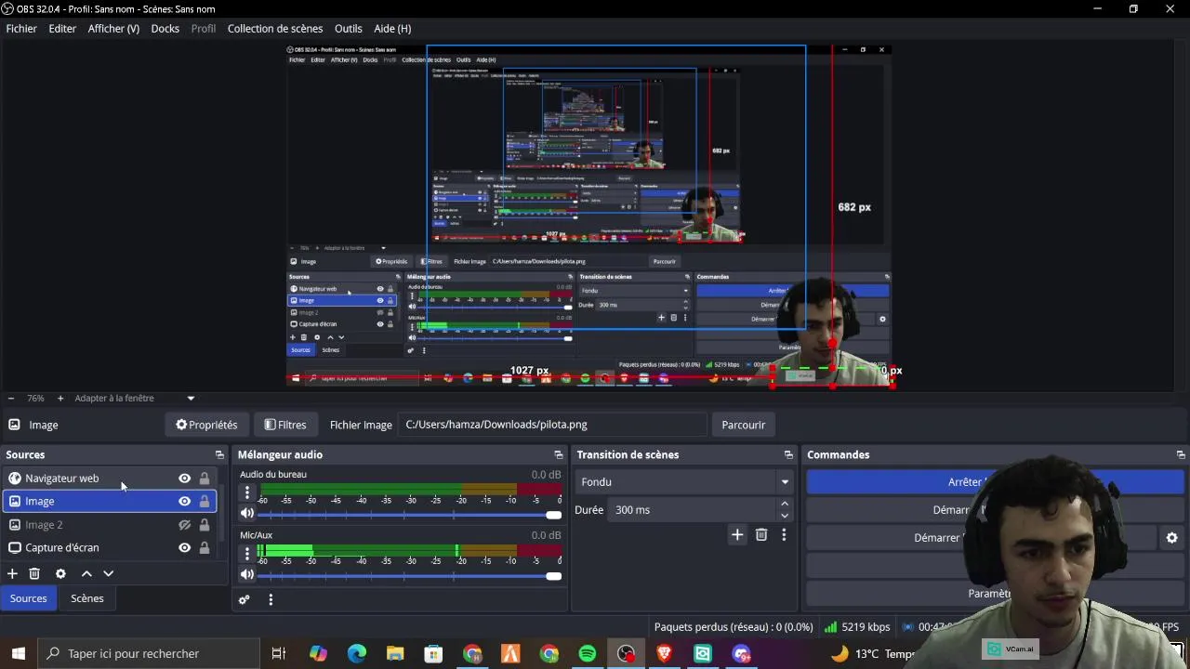The width and height of the screenshot is (1190, 669).
Task: Open Spotify from the taskbar
Action: [x=588, y=654]
